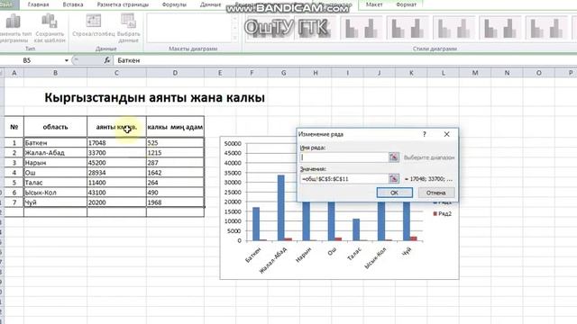Select column A header
Viewport: 577px width, 324px height.
click(14, 73)
